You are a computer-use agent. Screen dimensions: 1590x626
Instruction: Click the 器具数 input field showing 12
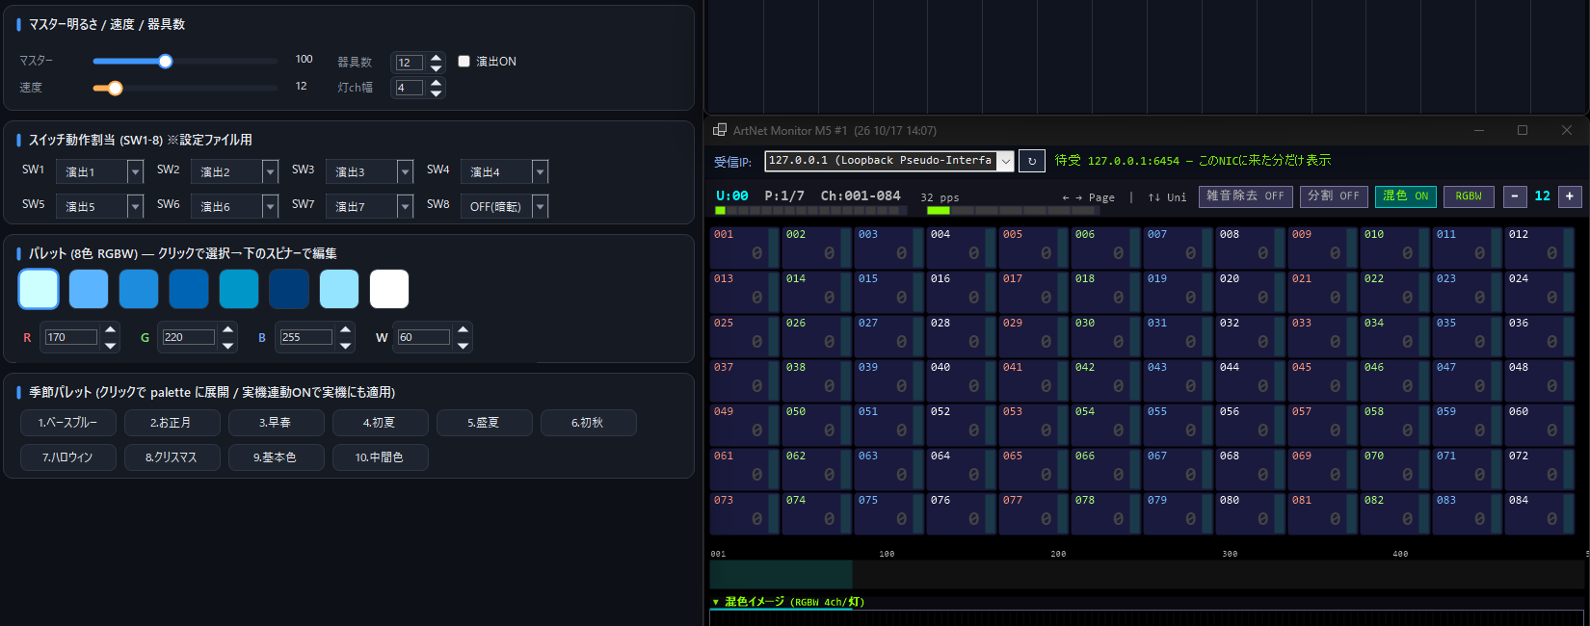point(409,63)
